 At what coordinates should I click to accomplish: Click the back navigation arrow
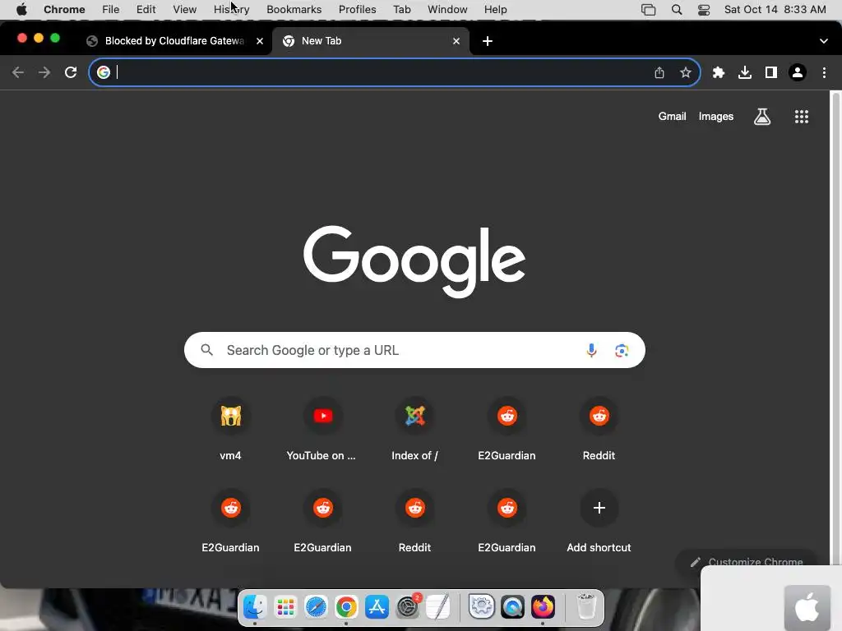point(18,72)
